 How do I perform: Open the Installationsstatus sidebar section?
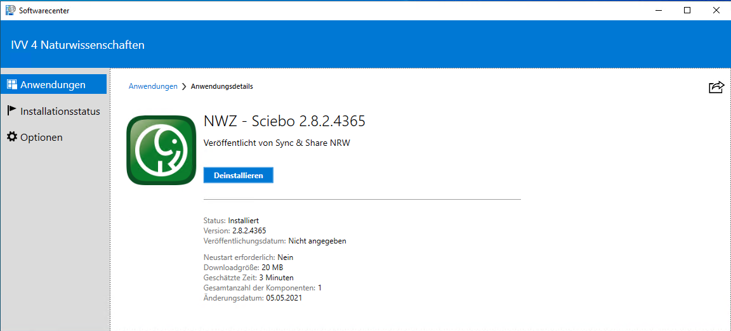[x=60, y=112]
